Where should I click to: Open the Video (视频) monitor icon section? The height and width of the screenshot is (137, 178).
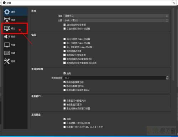pyautogui.click(x=7, y=45)
